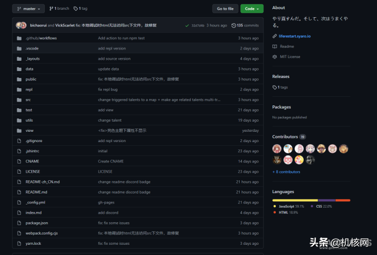Click the test folder icon
377x255 pixels.
(x=19, y=110)
